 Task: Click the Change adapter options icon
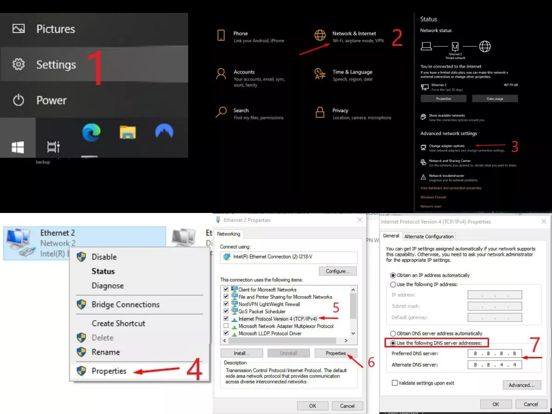tap(423, 148)
